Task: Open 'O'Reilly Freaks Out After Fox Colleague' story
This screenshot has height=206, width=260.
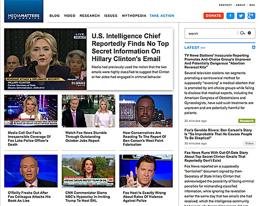Action: [29, 197]
